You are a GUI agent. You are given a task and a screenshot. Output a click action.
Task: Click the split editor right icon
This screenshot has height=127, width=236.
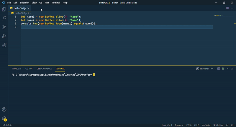227,8
